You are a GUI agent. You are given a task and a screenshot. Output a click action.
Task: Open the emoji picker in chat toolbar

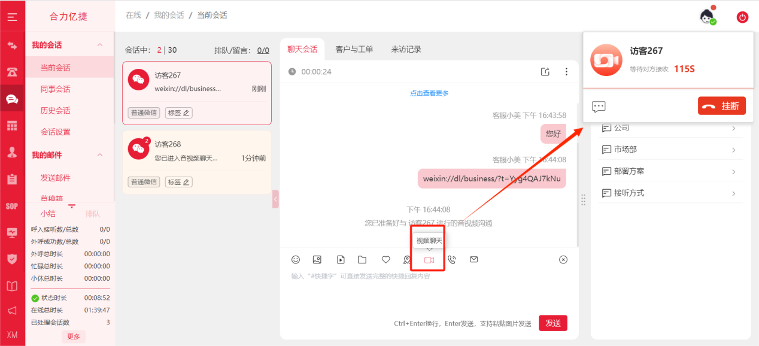296,260
